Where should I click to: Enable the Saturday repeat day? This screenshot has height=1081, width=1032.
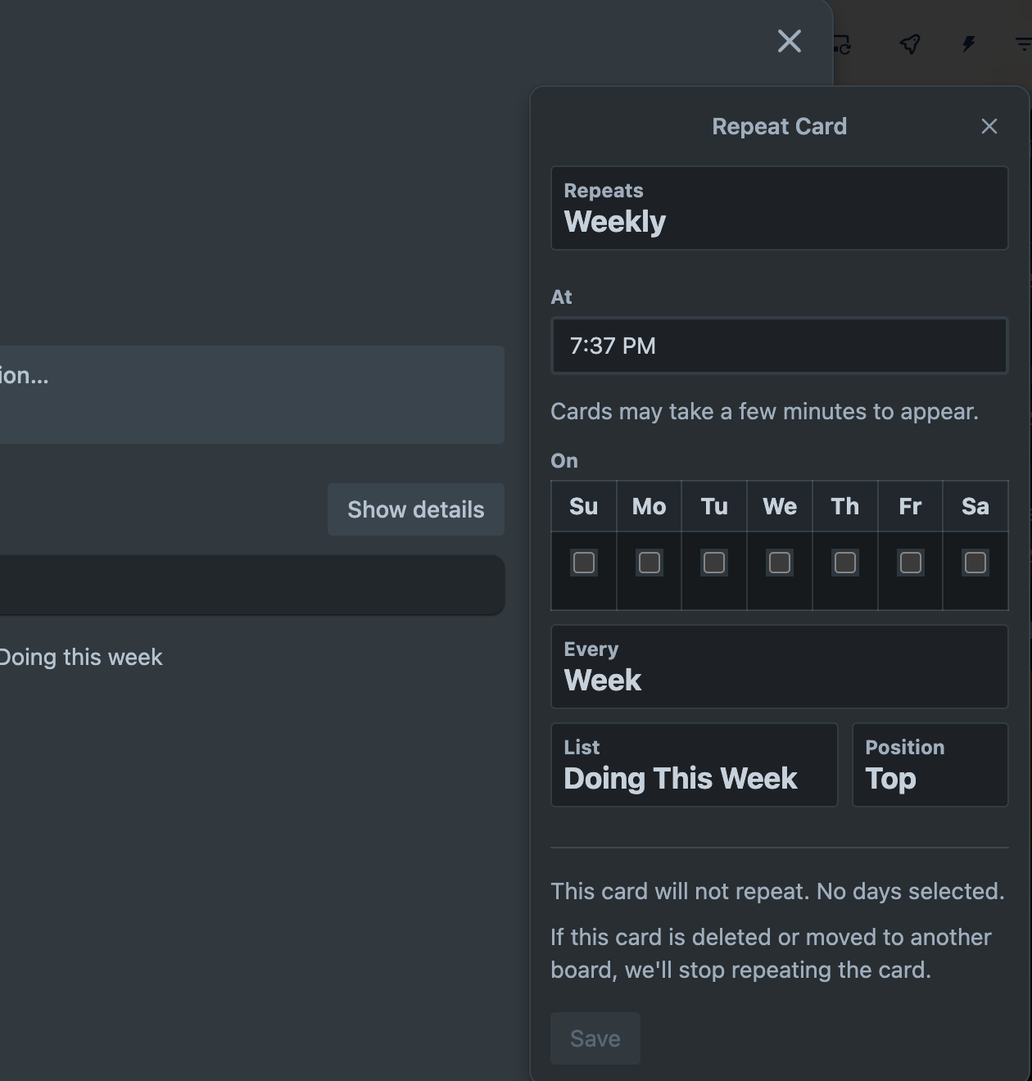(x=975, y=563)
